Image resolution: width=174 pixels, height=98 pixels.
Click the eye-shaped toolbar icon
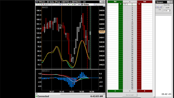pyautogui.click(x=48, y=4)
